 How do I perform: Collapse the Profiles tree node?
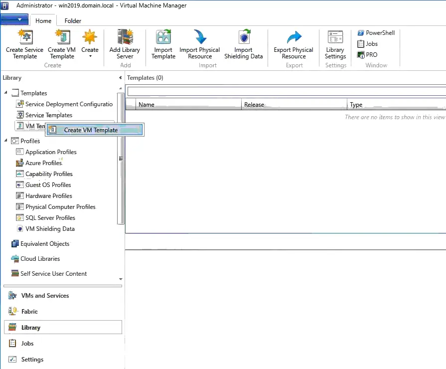coord(5,140)
